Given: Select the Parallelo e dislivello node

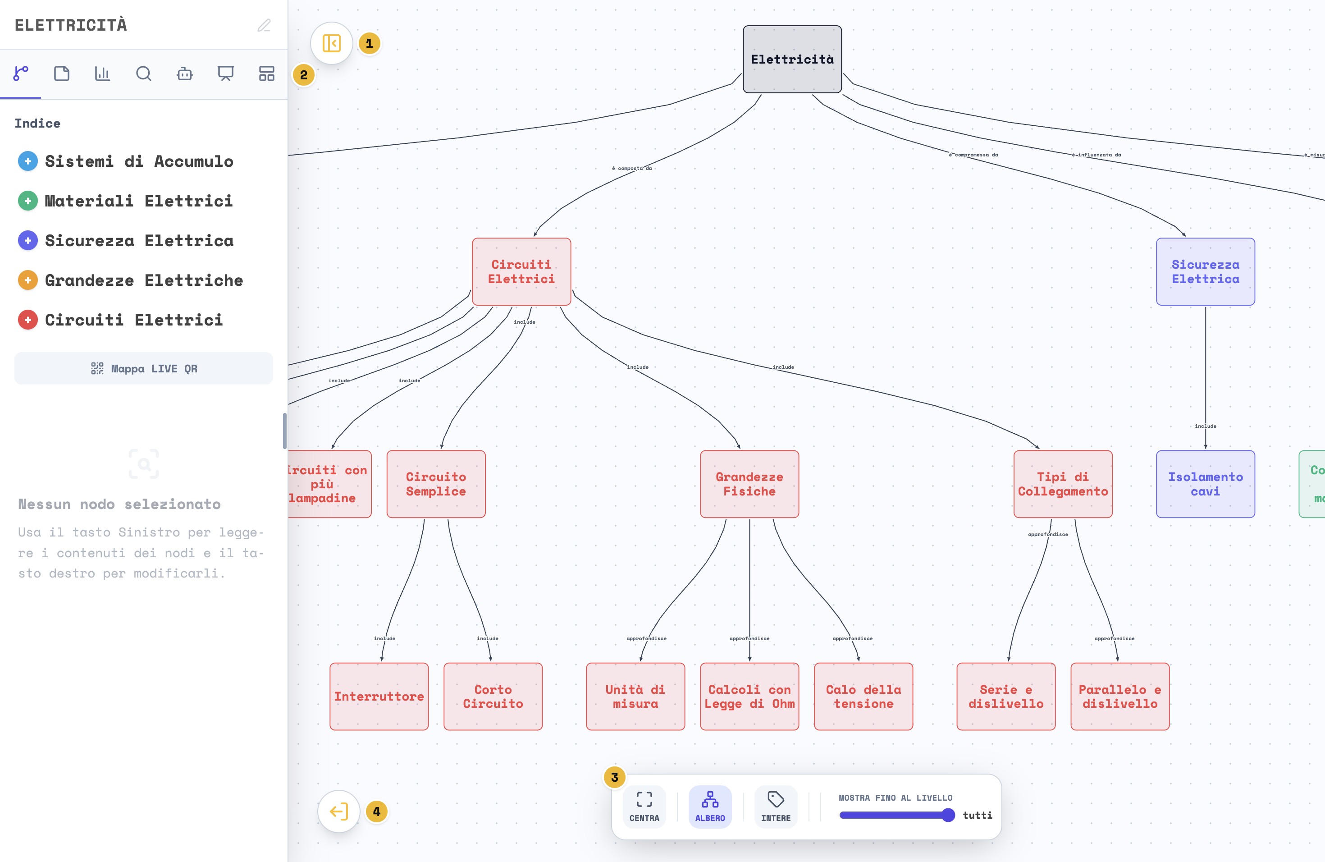Looking at the screenshot, I should tap(1119, 696).
